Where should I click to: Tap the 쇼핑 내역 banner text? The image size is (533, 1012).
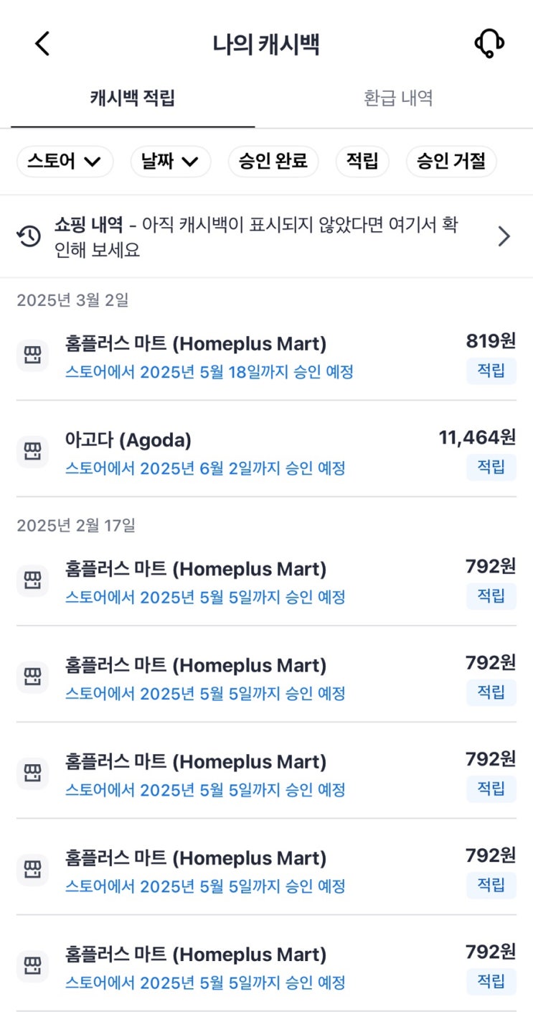[x=256, y=237]
